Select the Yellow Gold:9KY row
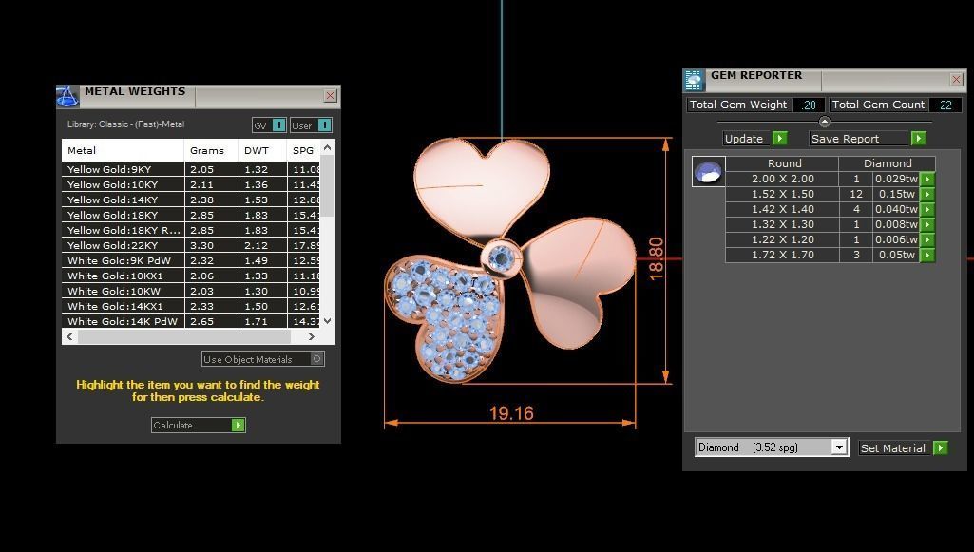The width and height of the screenshot is (974, 552). [191, 169]
